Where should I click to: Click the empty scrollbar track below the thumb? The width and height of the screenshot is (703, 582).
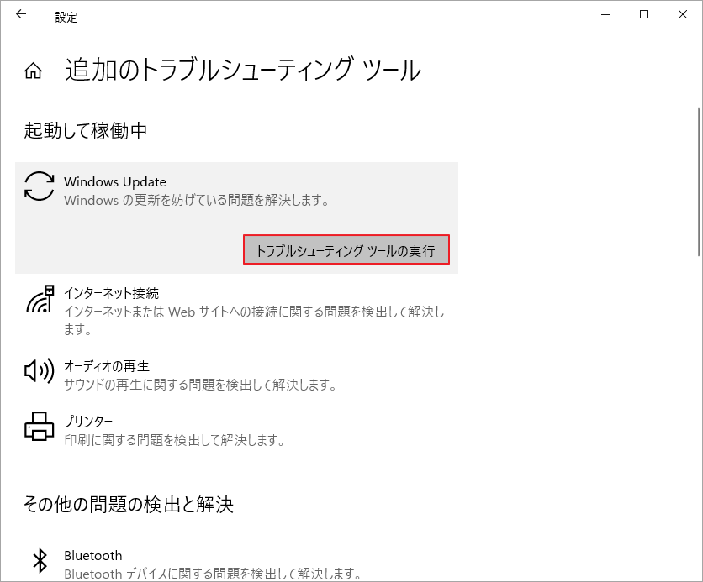(698, 420)
